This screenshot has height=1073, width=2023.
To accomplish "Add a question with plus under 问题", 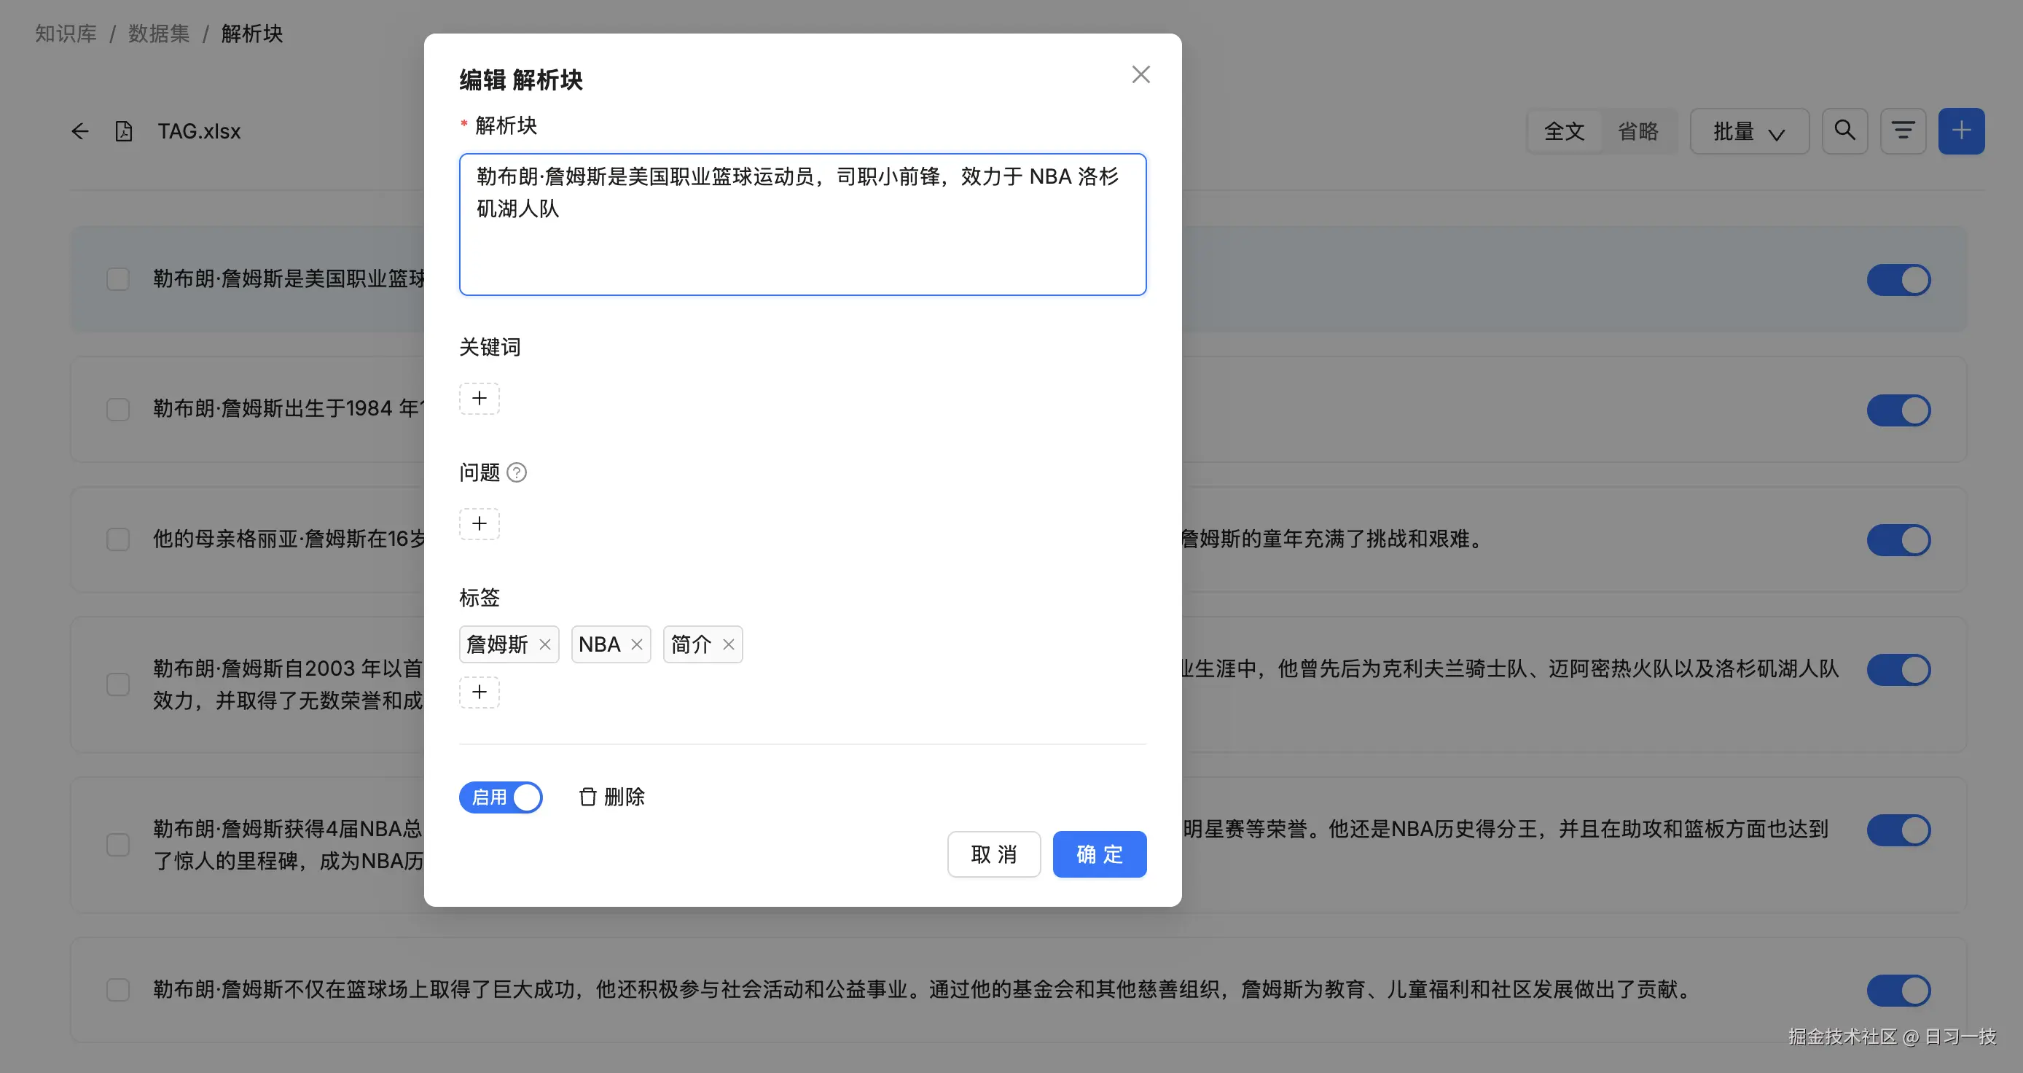I will coord(479,524).
